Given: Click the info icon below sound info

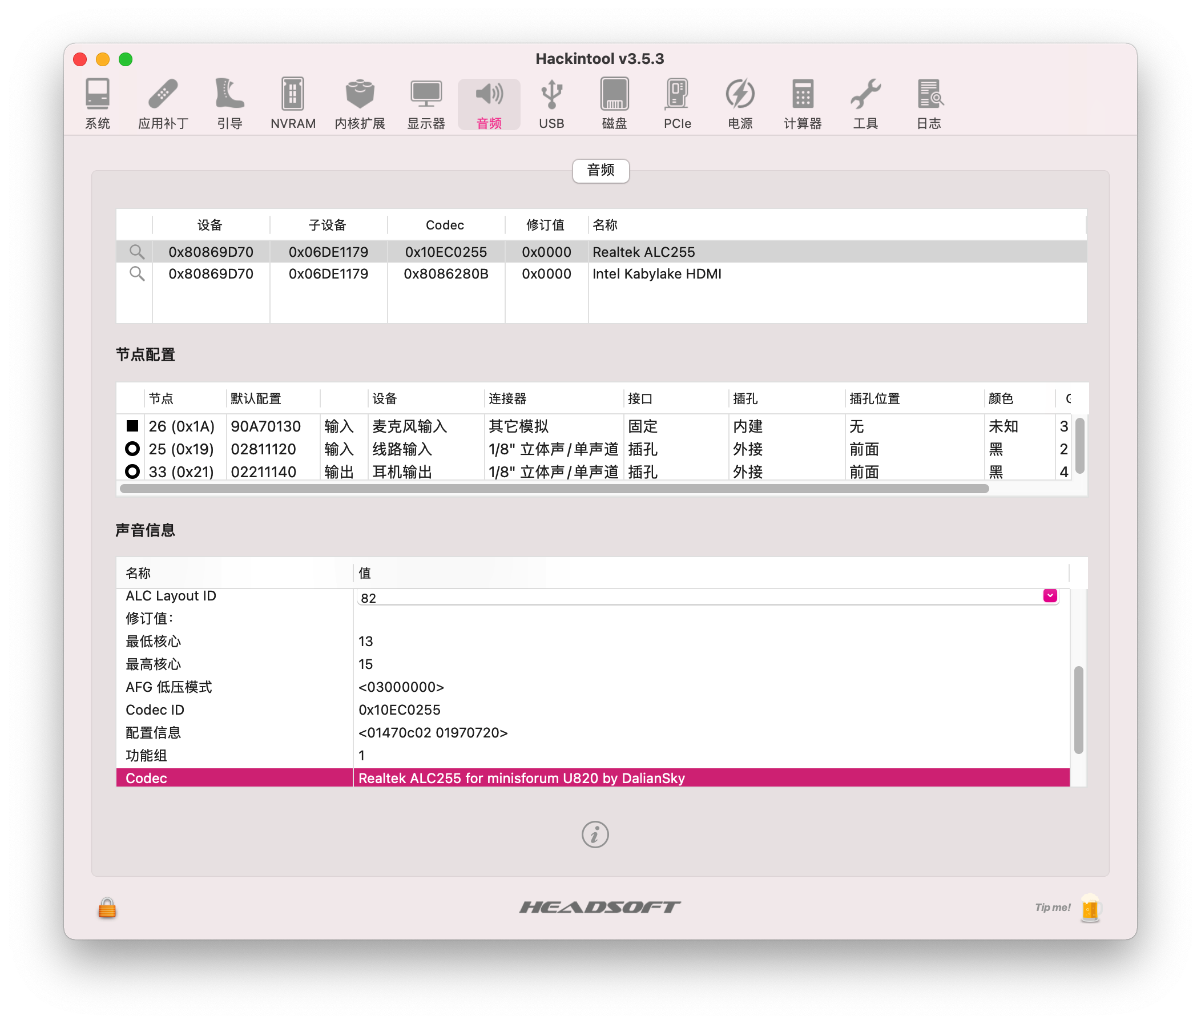Looking at the screenshot, I should pos(595,834).
